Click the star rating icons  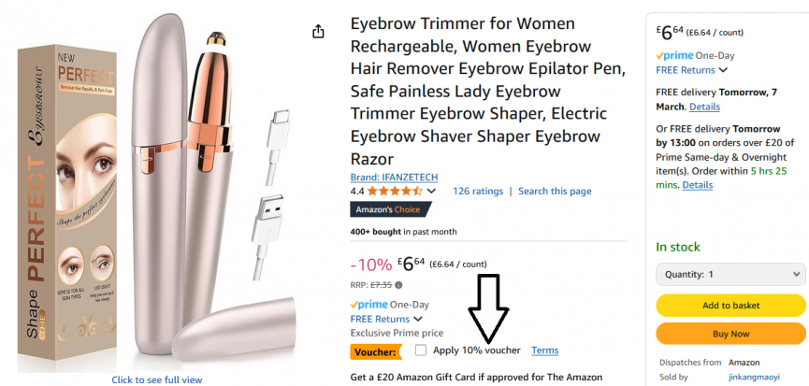(395, 191)
